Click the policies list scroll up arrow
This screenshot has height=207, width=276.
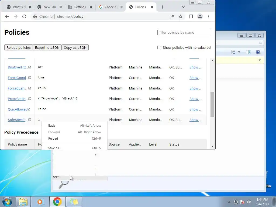(212, 61)
